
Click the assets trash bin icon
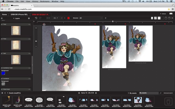coord(168,101)
